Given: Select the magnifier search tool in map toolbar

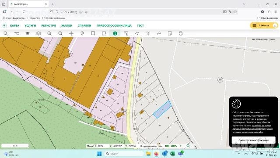Looking at the screenshot, I should (x=6, y=33).
